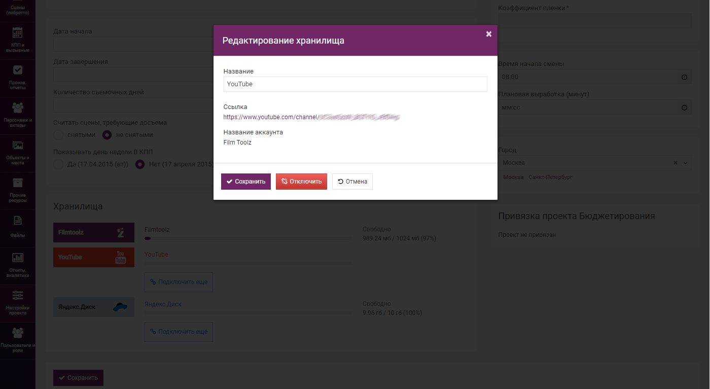The width and height of the screenshot is (710, 389).
Task: Save settings with bottom Сохранить button
Action: tap(79, 378)
